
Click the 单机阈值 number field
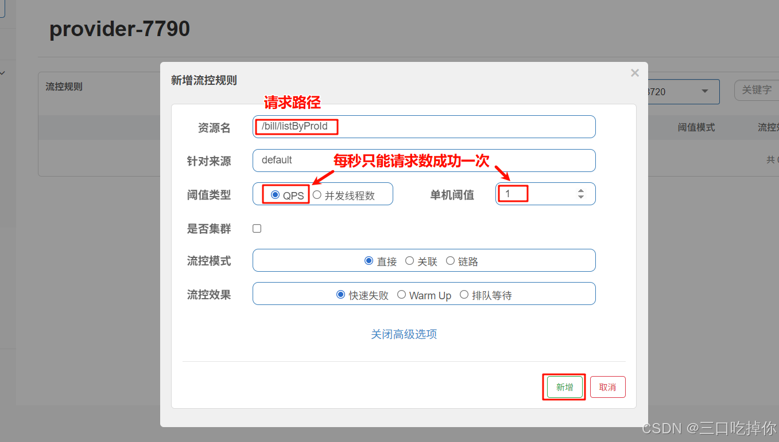pyautogui.click(x=545, y=194)
